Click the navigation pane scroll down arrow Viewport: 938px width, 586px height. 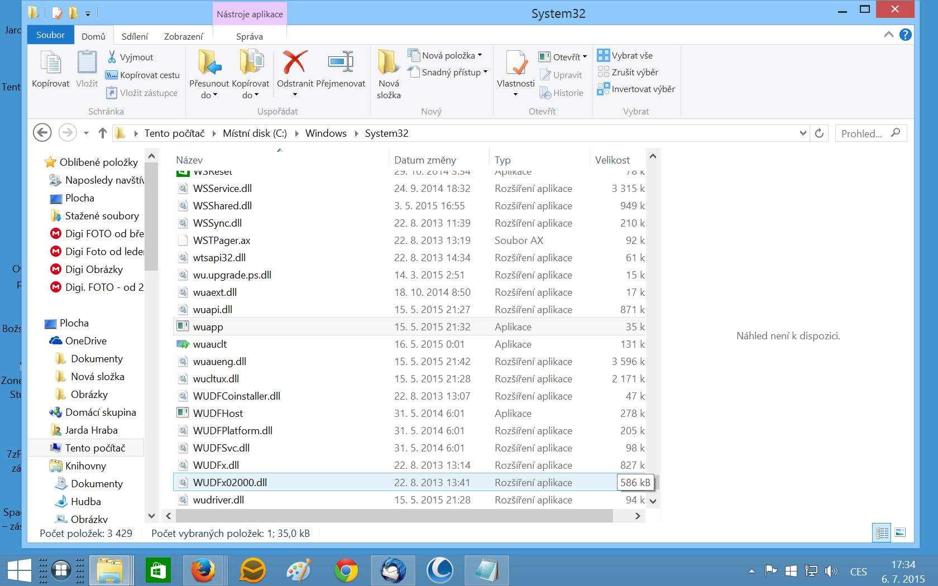151,516
